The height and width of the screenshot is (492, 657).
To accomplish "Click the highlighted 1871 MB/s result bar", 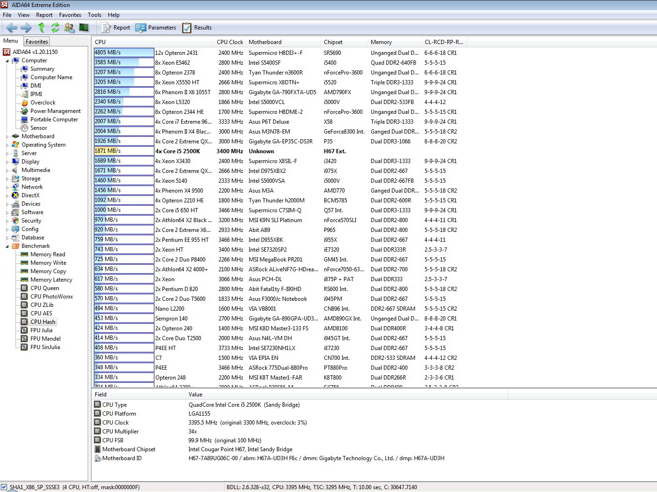I will click(x=124, y=151).
